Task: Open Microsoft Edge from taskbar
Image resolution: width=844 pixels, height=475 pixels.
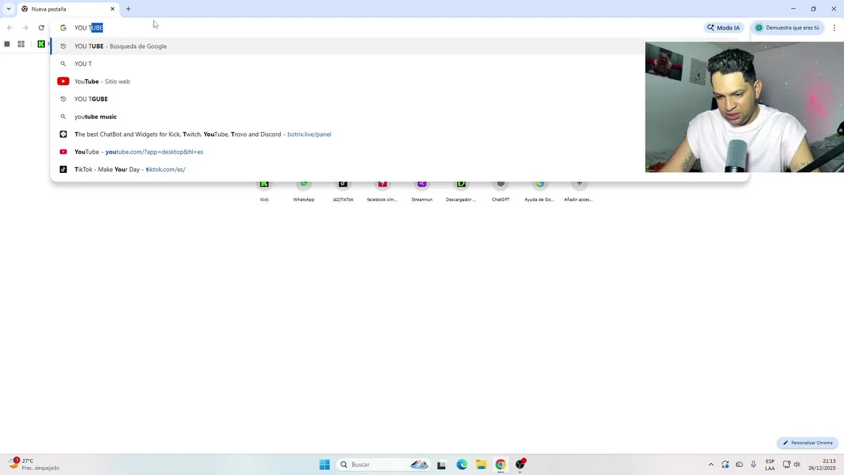Action: pyautogui.click(x=462, y=464)
